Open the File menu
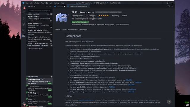The width and height of the screenshot is (190, 107). click(x=27, y=3)
